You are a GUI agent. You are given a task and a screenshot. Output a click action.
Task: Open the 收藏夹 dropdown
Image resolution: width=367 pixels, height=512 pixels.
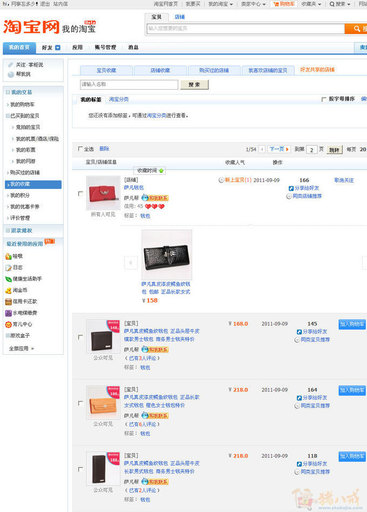[x=311, y=4]
